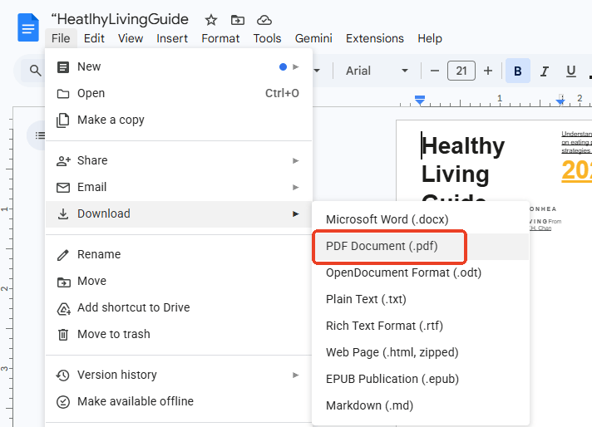Choose Rename in File menu
This screenshot has height=427, width=592.
[x=179, y=254]
